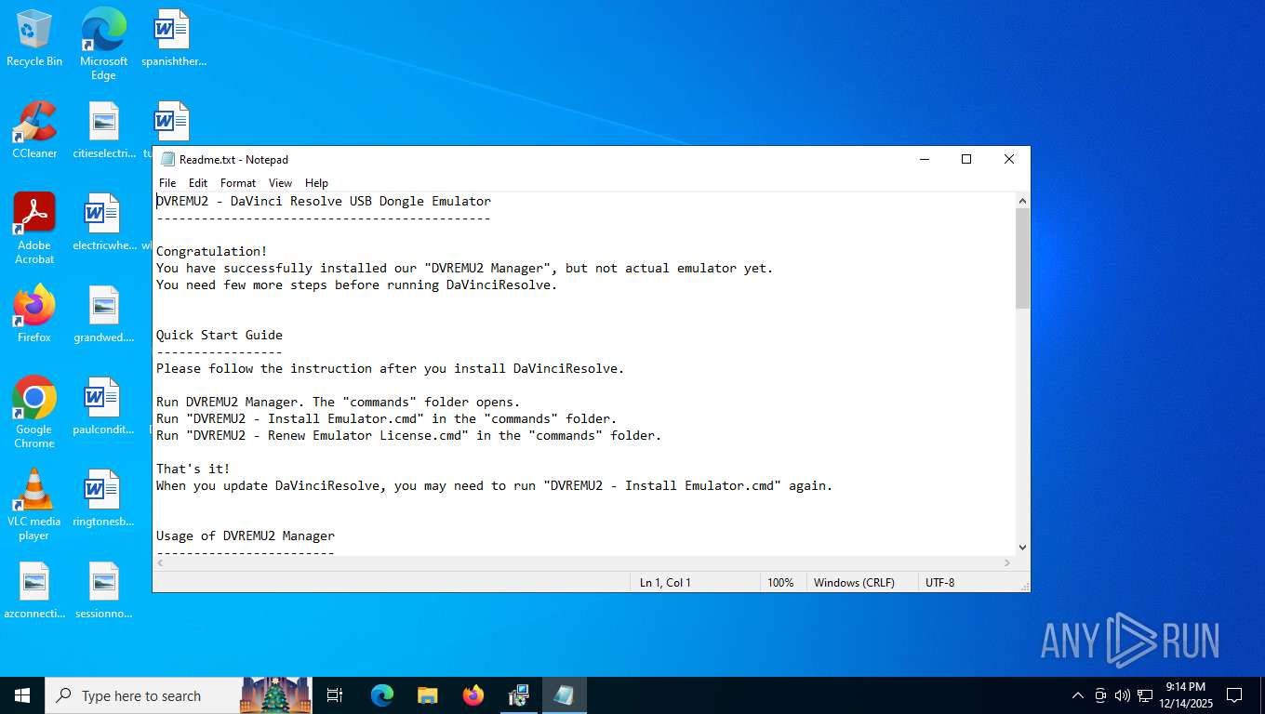Click the horizontal scrollbar right arrow
This screenshot has width=1265, height=714.
[1006, 563]
